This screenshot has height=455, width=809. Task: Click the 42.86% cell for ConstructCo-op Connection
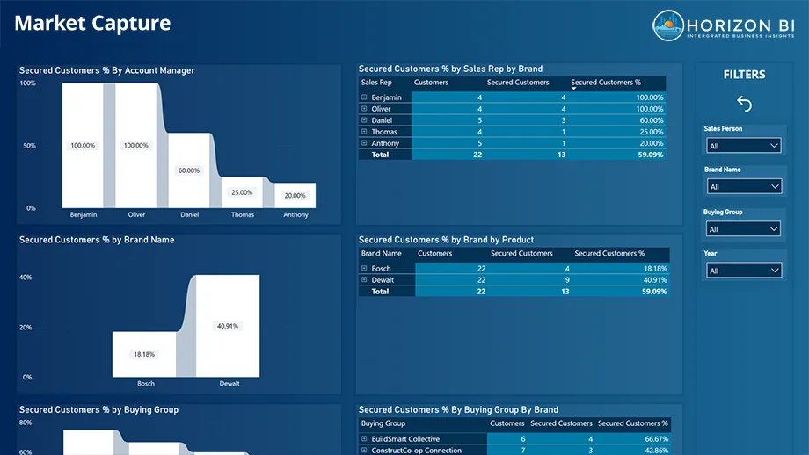(656, 451)
